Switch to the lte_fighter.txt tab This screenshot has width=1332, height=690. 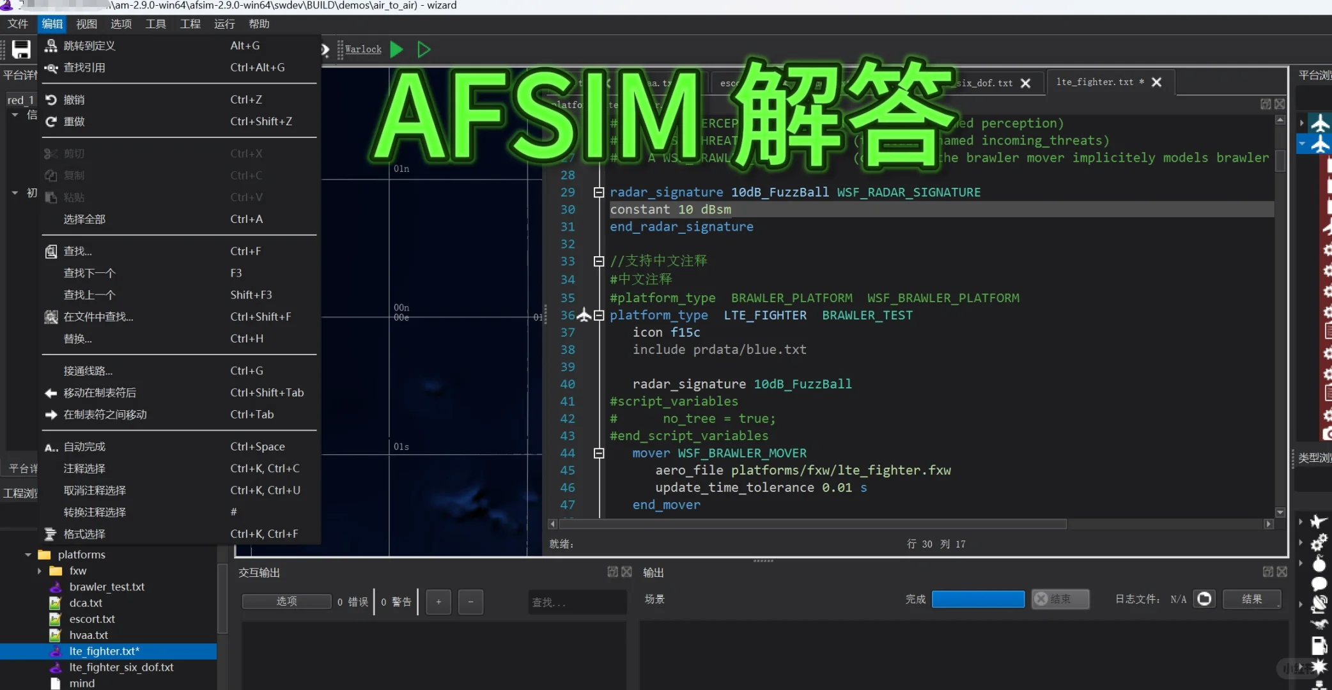click(x=1094, y=82)
